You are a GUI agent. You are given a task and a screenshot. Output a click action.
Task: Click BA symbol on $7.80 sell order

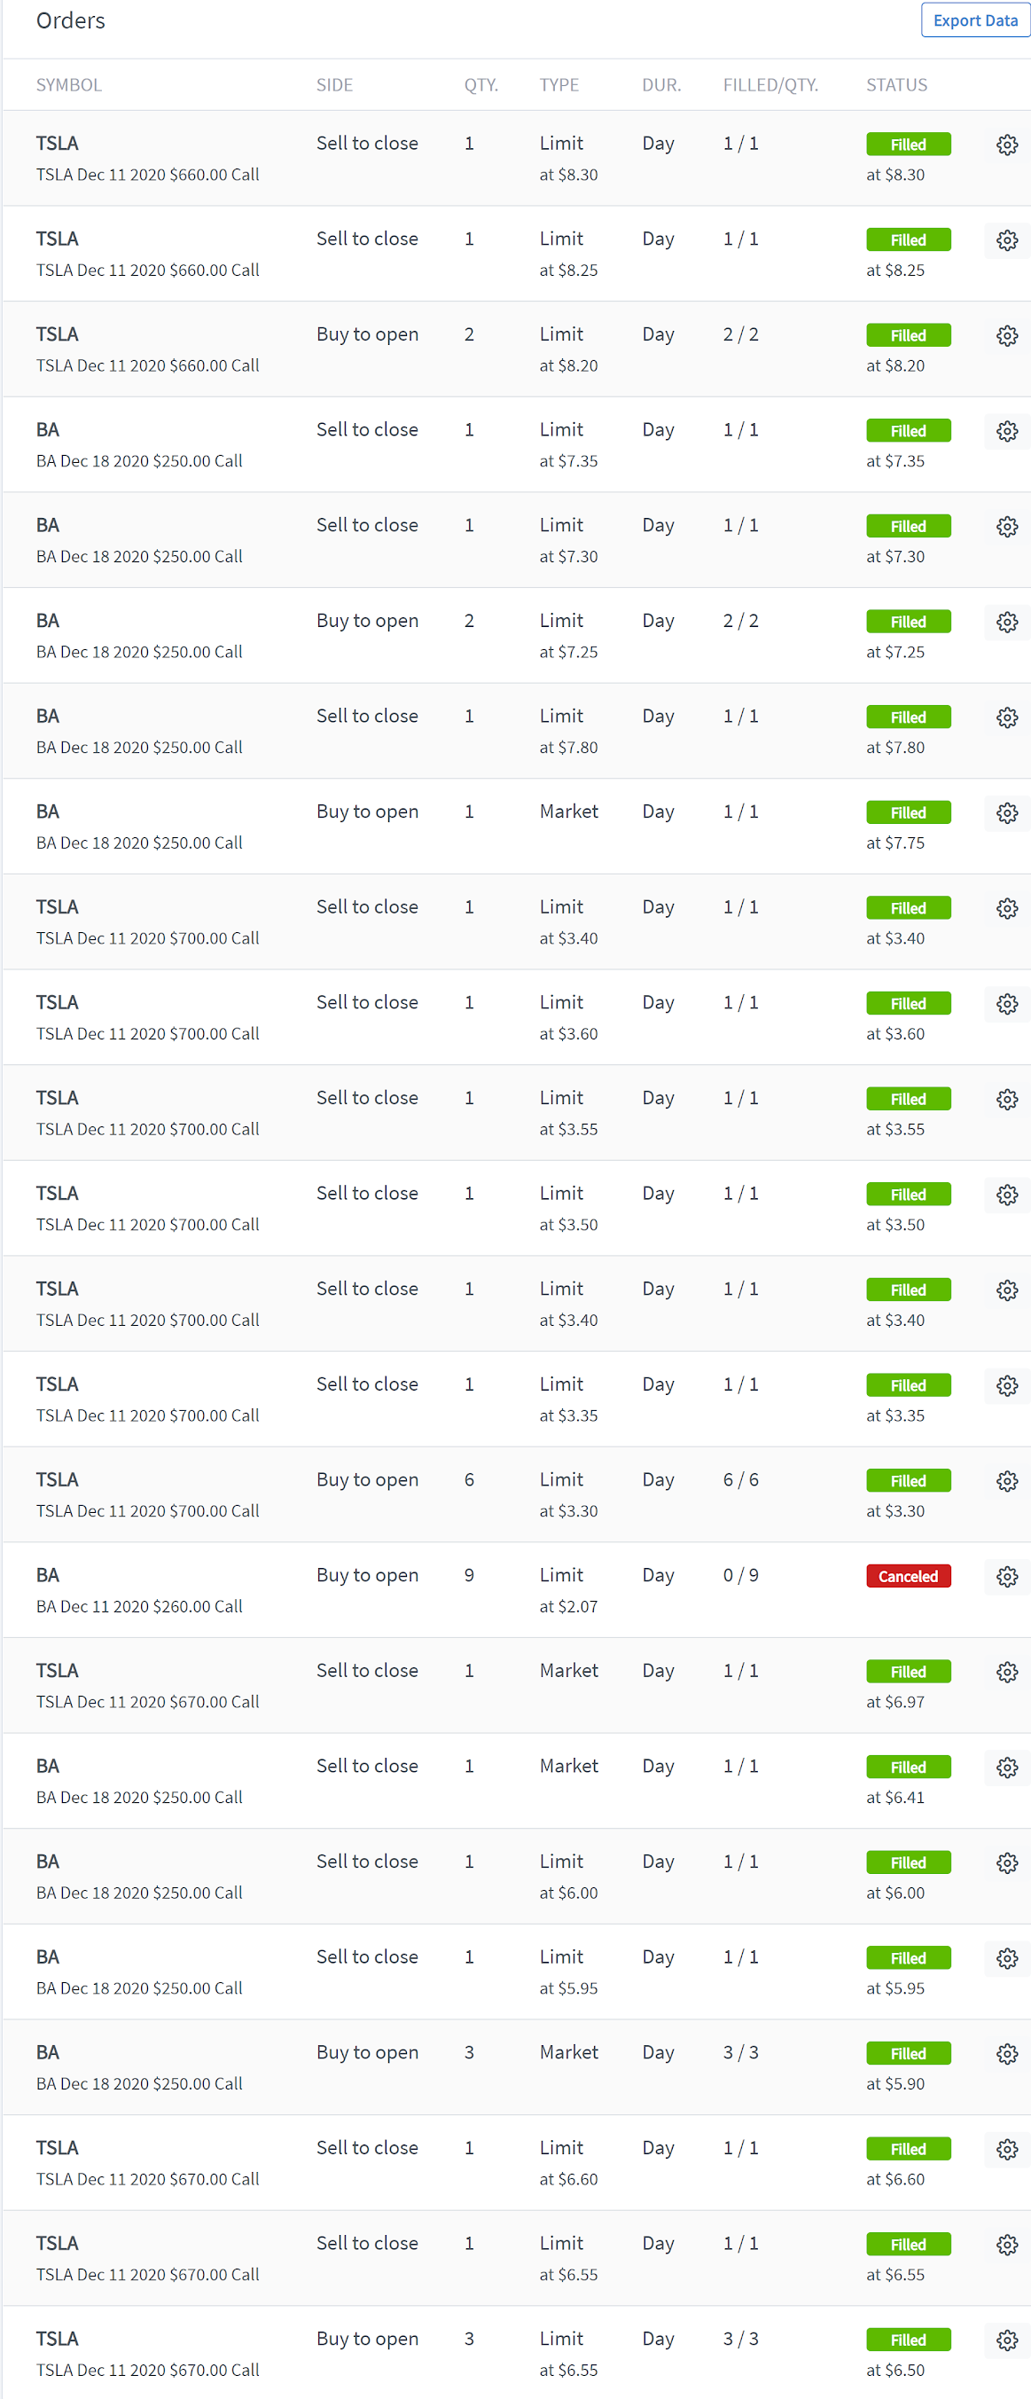pos(48,715)
